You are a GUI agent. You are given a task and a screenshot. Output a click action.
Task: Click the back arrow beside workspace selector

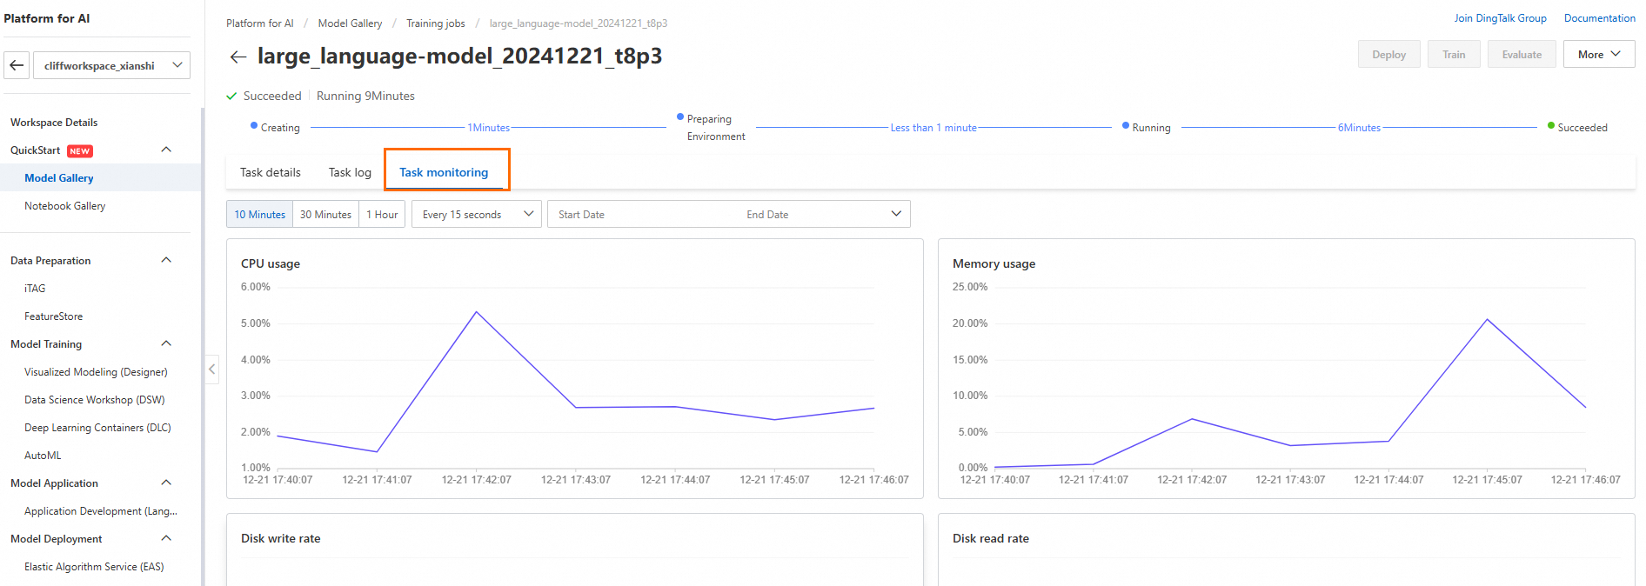point(17,65)
